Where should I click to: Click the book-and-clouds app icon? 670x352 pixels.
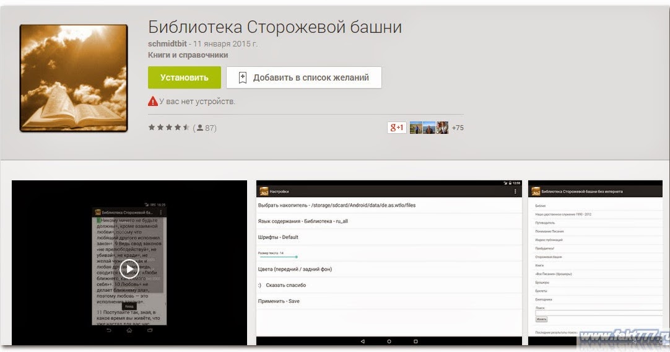tap(74, 78)
